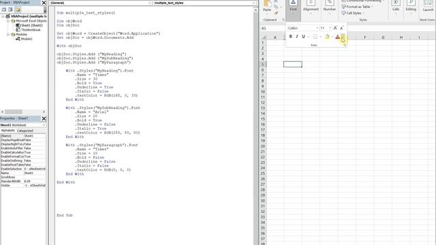Viewport: 436px width, 245px height.
Task: Click Decrease Font Size icon
Action: point(342,28)
